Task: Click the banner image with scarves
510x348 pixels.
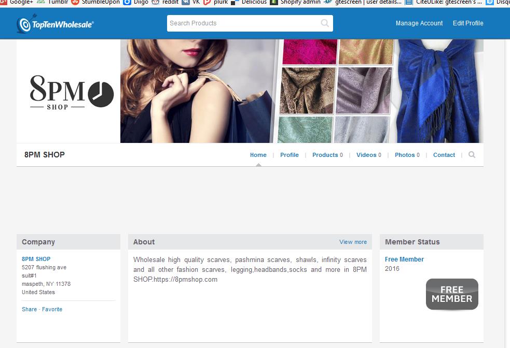Action: point(302,91)
